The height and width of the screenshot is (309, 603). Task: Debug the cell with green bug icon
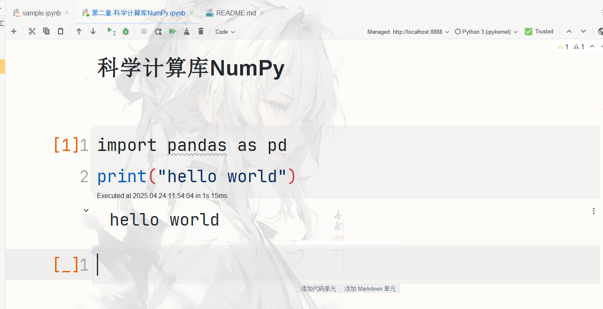click(x=126, y=31)
